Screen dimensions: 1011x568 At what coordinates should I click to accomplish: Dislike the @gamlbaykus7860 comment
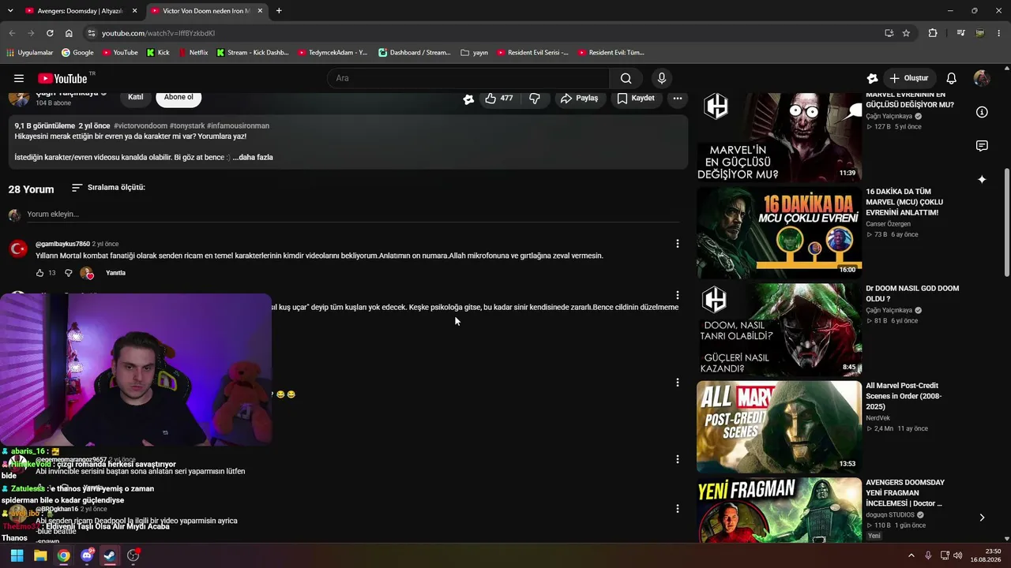click(x=68, y=273)
